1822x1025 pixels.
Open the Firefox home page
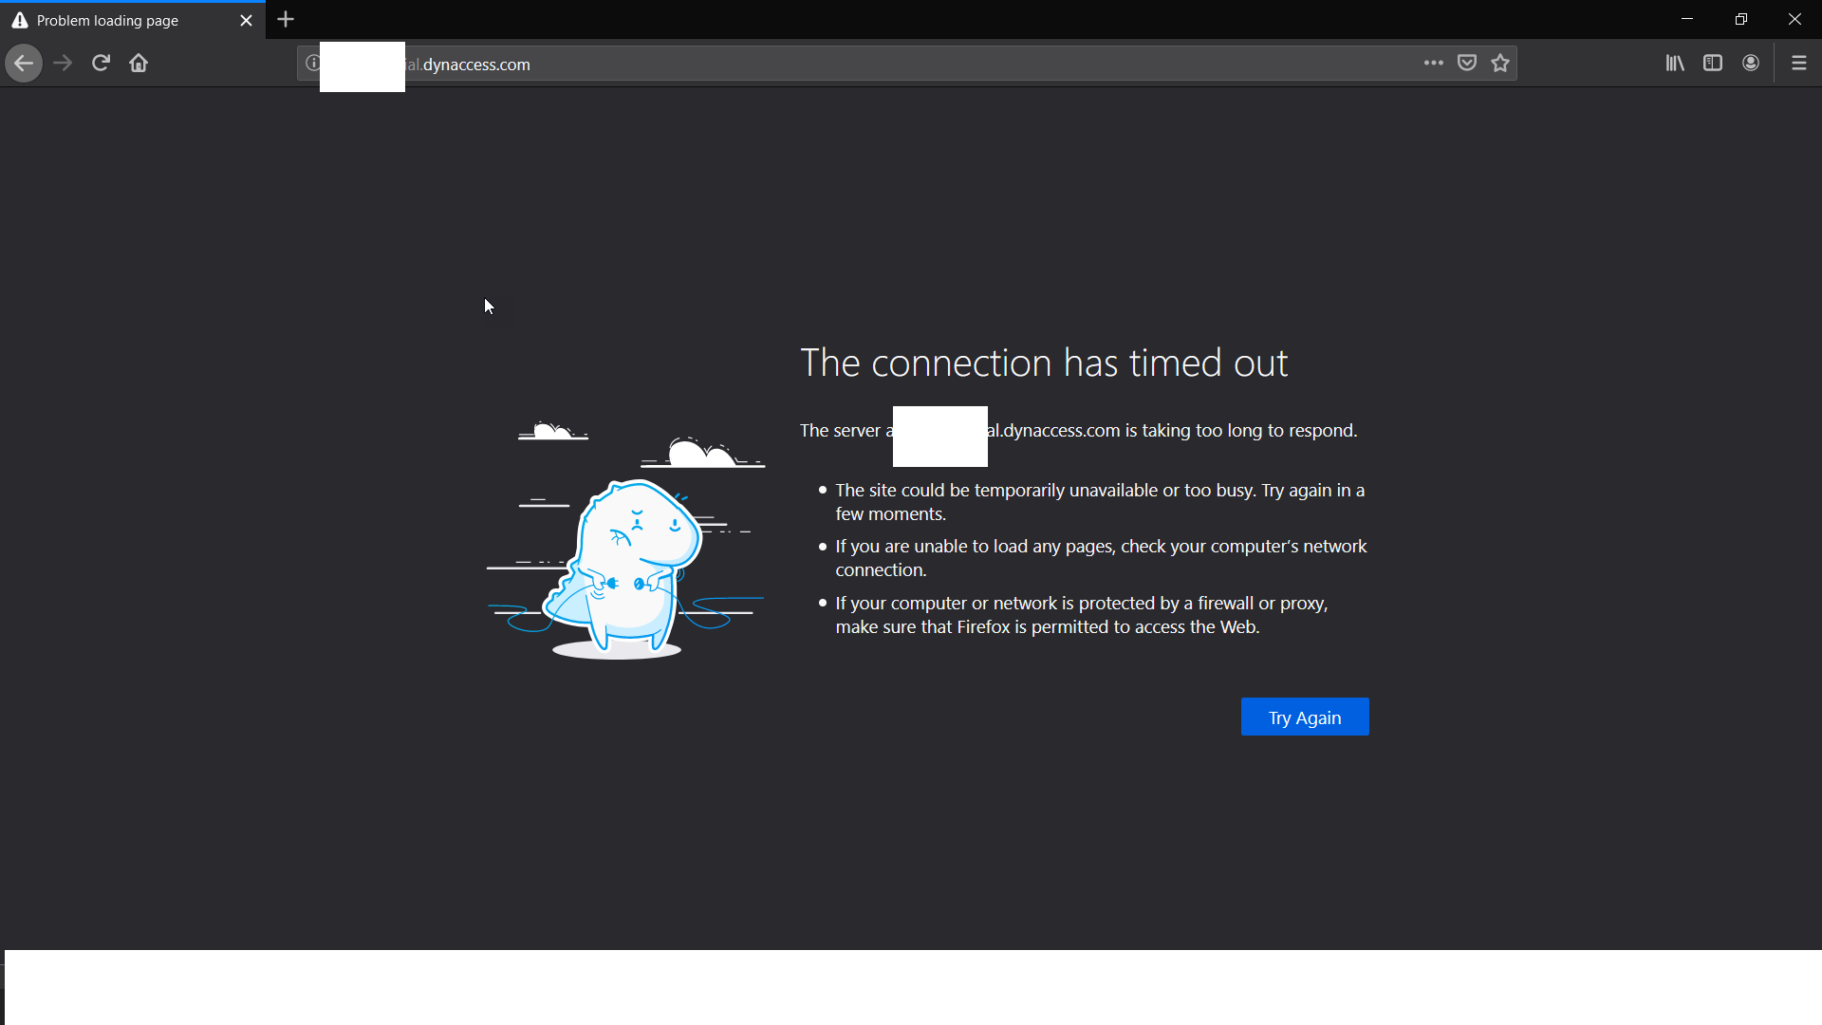click(139, 64)
